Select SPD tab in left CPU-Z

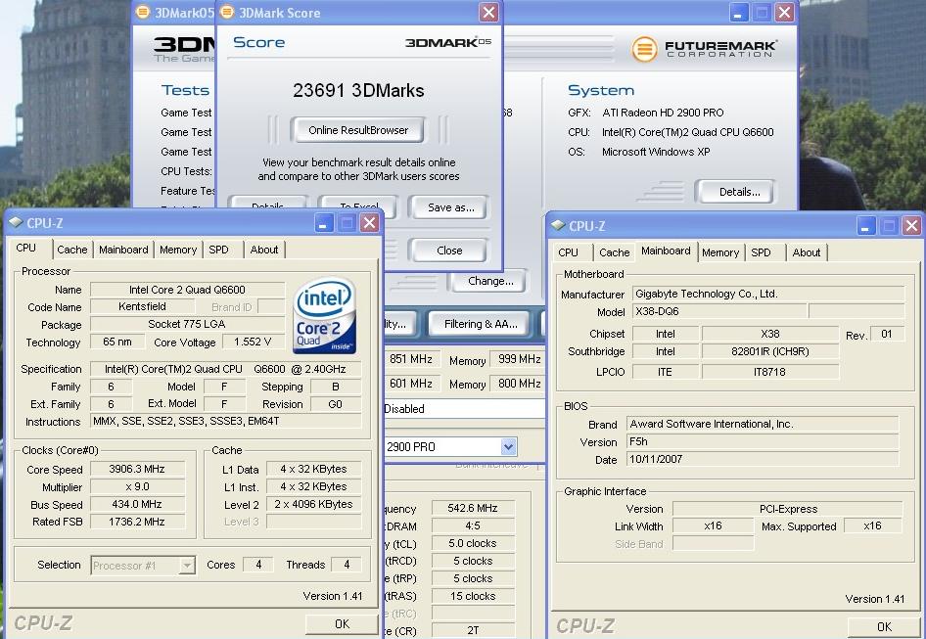[x=218, y=250]
